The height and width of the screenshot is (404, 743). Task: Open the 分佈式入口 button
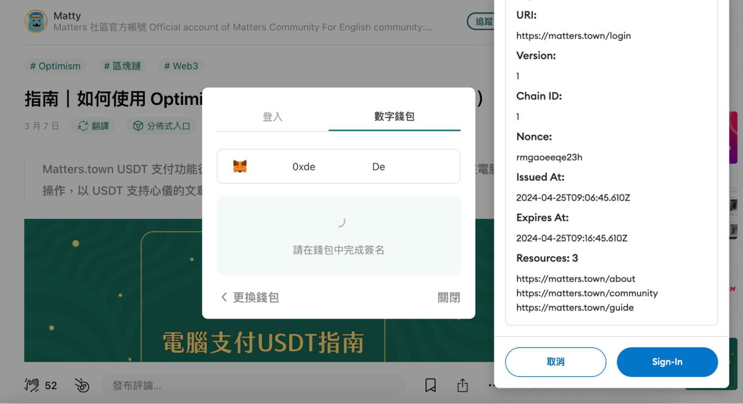pyautogui.click(x=162, y=126)
